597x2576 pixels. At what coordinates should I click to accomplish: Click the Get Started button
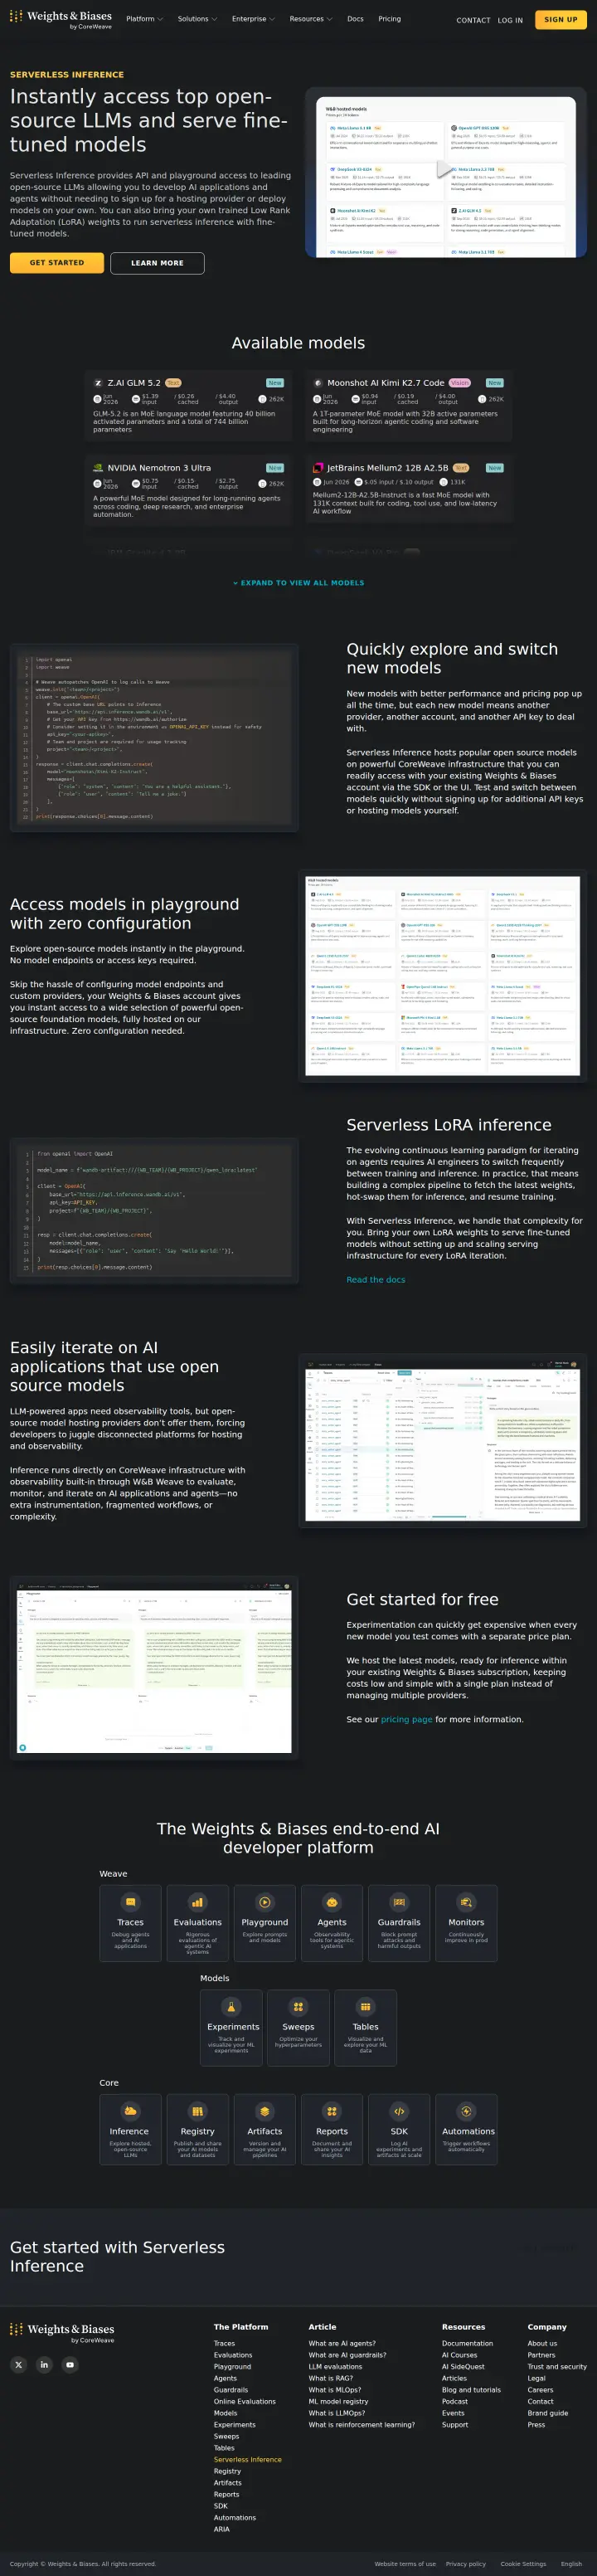[x=56, y=263]
